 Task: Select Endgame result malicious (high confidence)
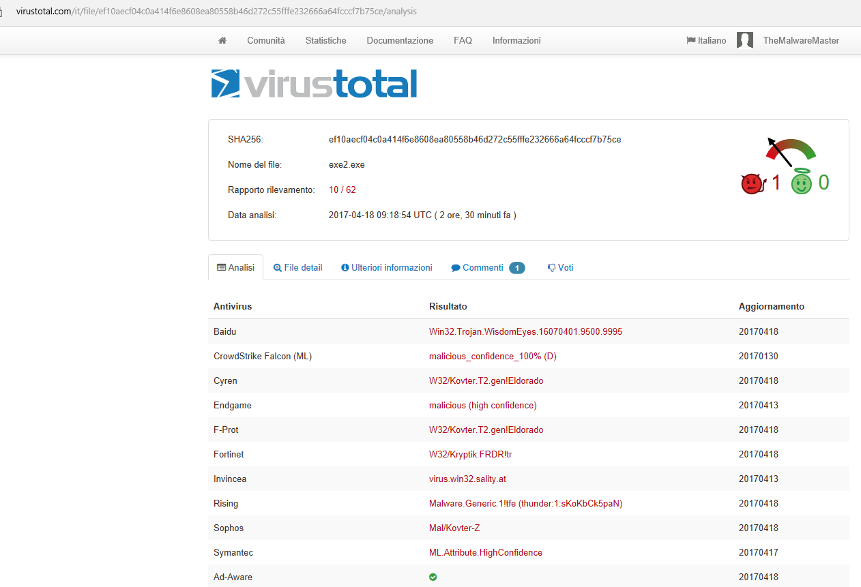[483, 405]
